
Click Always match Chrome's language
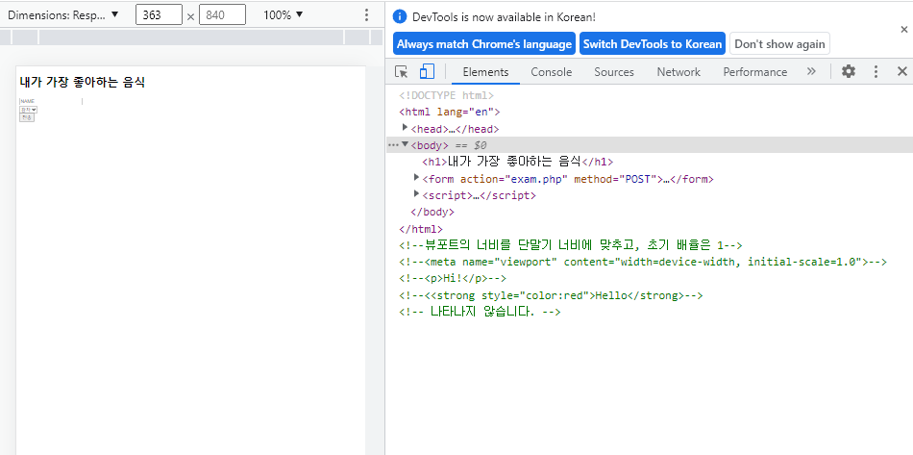coord(484,43)
